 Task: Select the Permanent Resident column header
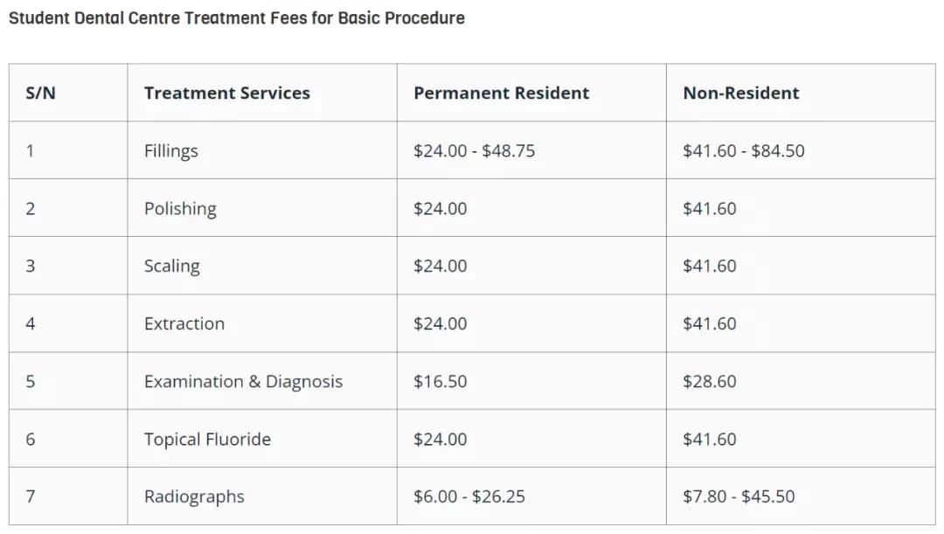[x=531, y=93]
